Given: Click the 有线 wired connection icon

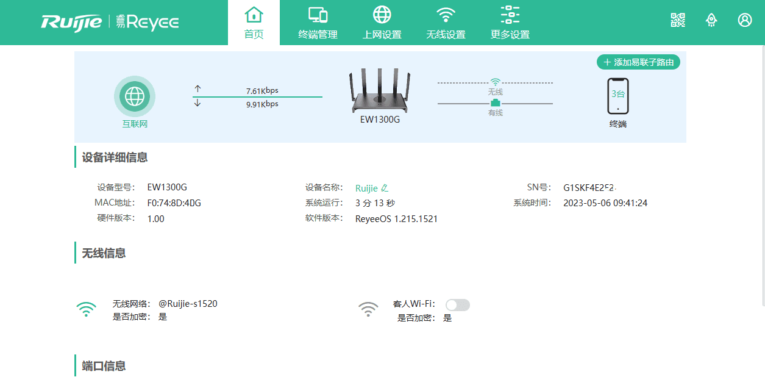Looking at the screenshot, I should coord(496,102).
